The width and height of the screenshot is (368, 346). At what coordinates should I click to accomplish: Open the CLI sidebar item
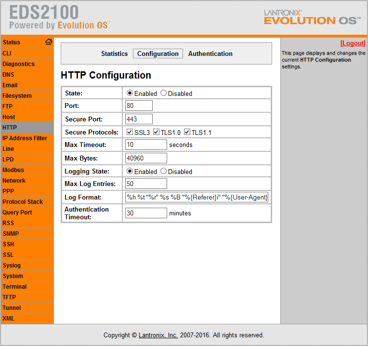pyautogui.click(x=27, y=53)
